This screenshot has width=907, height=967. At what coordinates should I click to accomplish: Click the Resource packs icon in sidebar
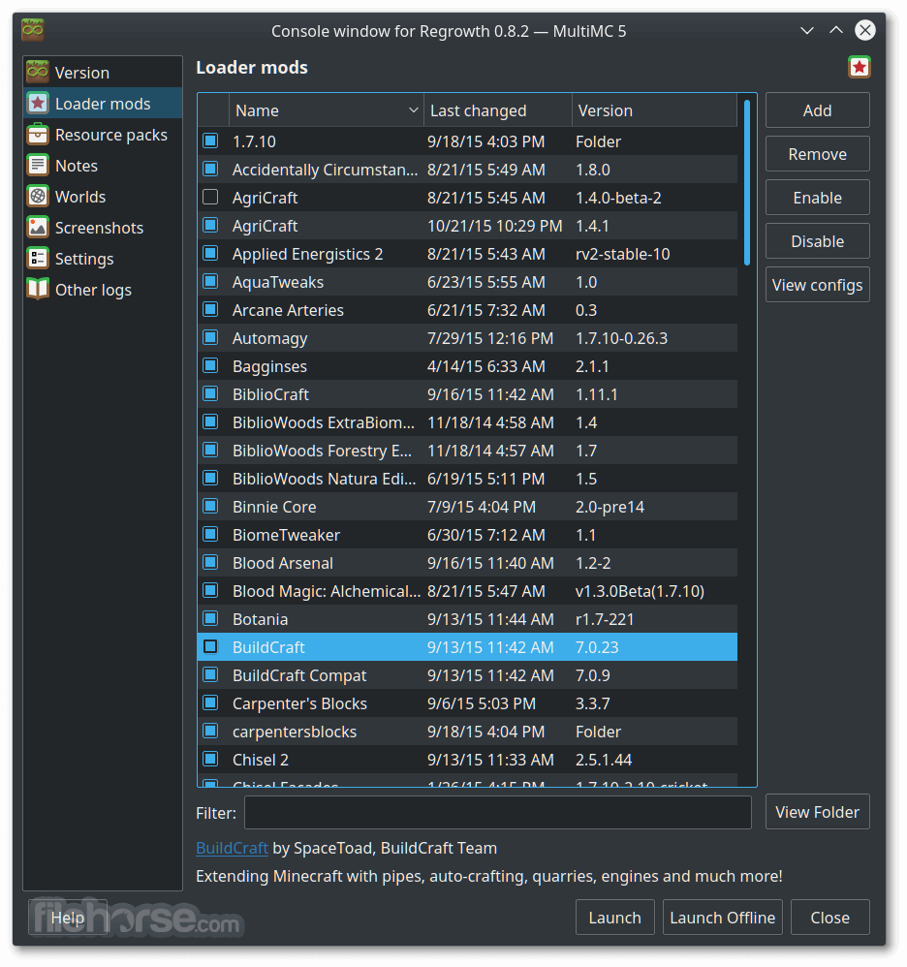tap(38, 134)
